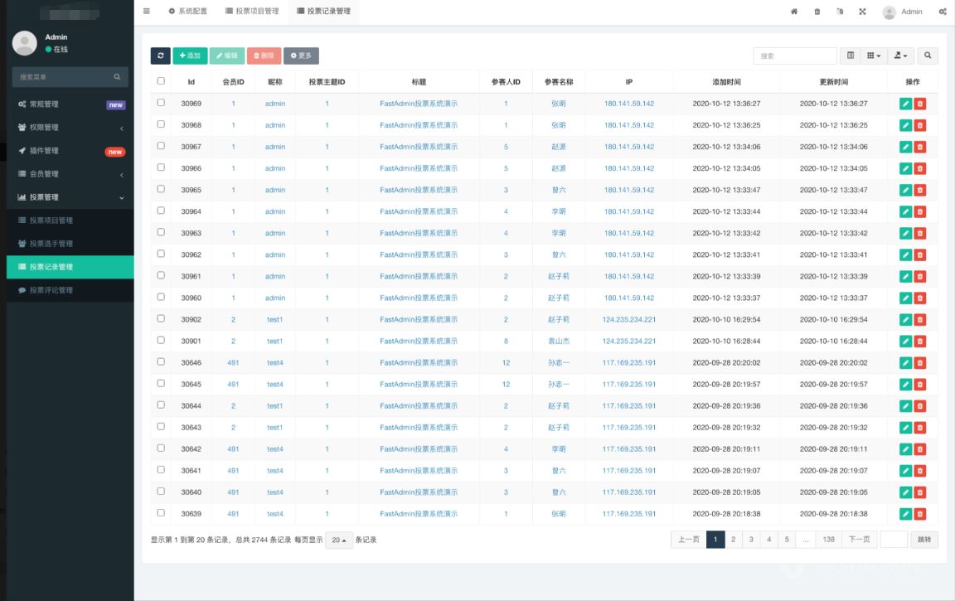Edit record 30639 with green pencil icon

[x=905, y=514]
